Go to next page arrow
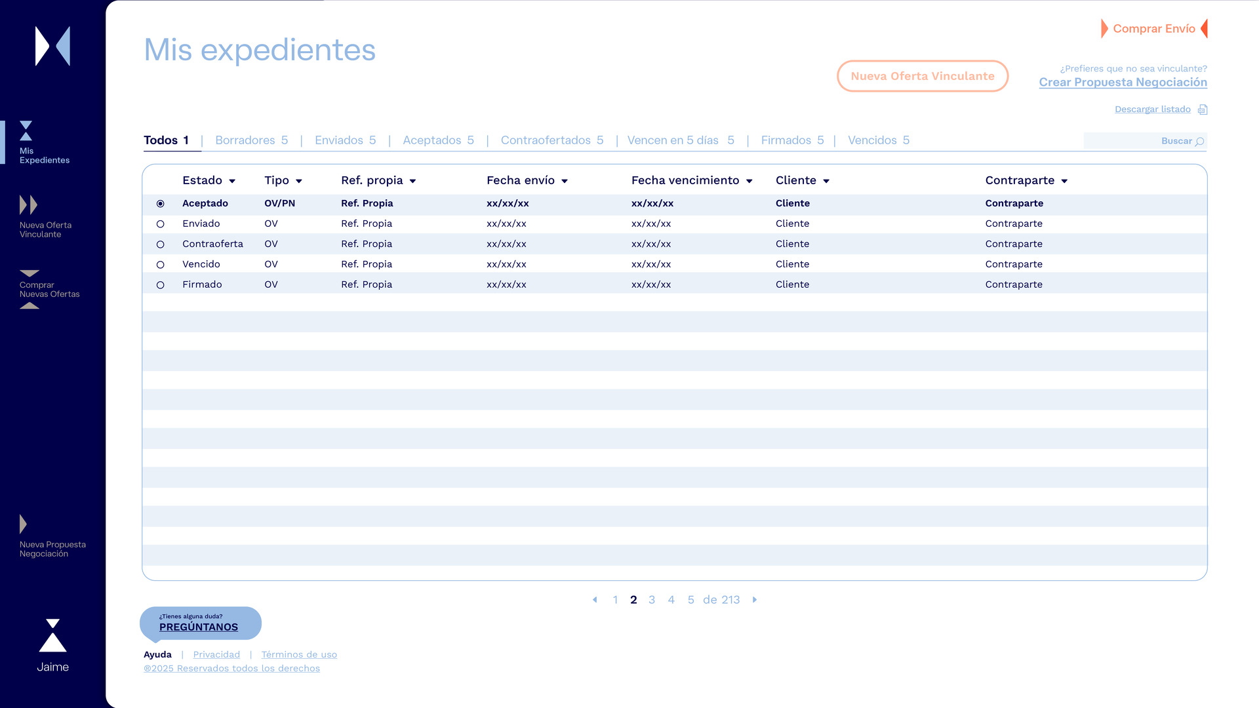Image resolution: width=1259 pixels, height=708 pixels. click(755, 600)
